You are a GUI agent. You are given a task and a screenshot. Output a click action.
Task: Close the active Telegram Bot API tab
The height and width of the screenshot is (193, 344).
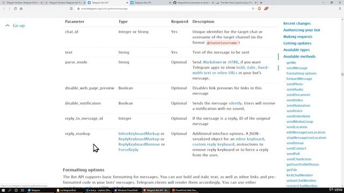click(127, 3)
